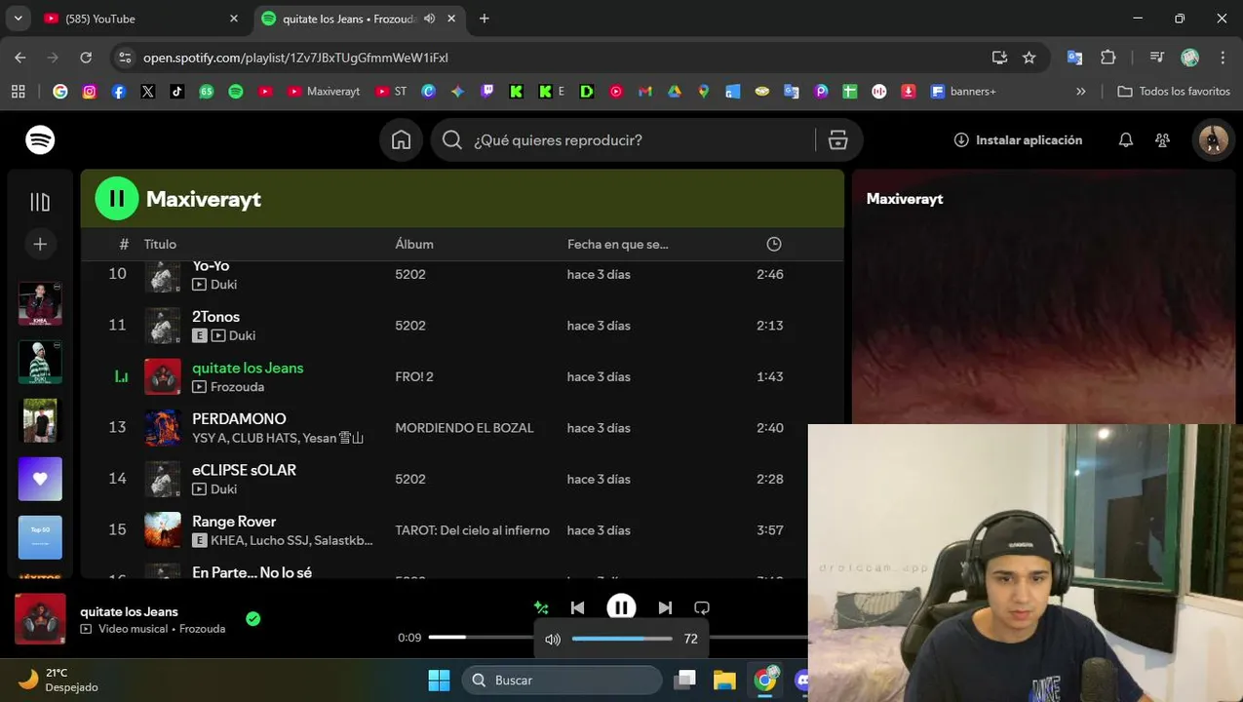
Task: Go back in browser history
Action: (20, 58)
